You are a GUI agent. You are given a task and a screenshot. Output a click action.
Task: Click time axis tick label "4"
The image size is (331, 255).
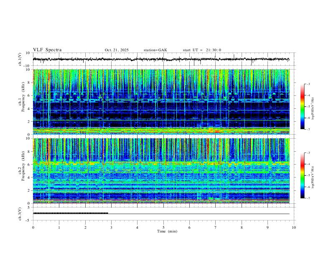[137, 227]
